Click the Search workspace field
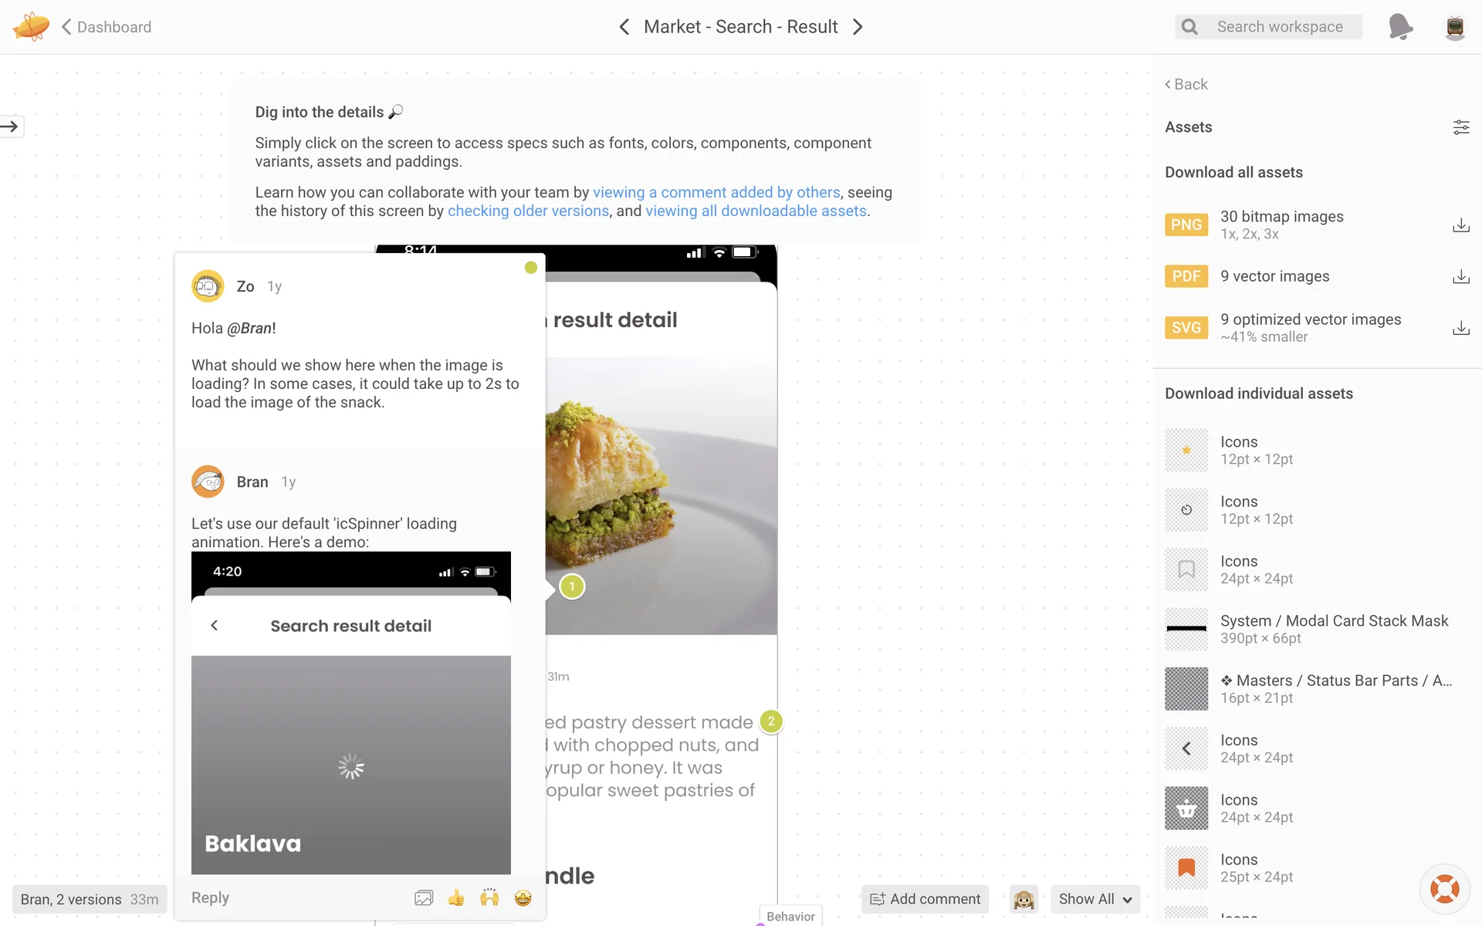 (x=1279, y=27)
